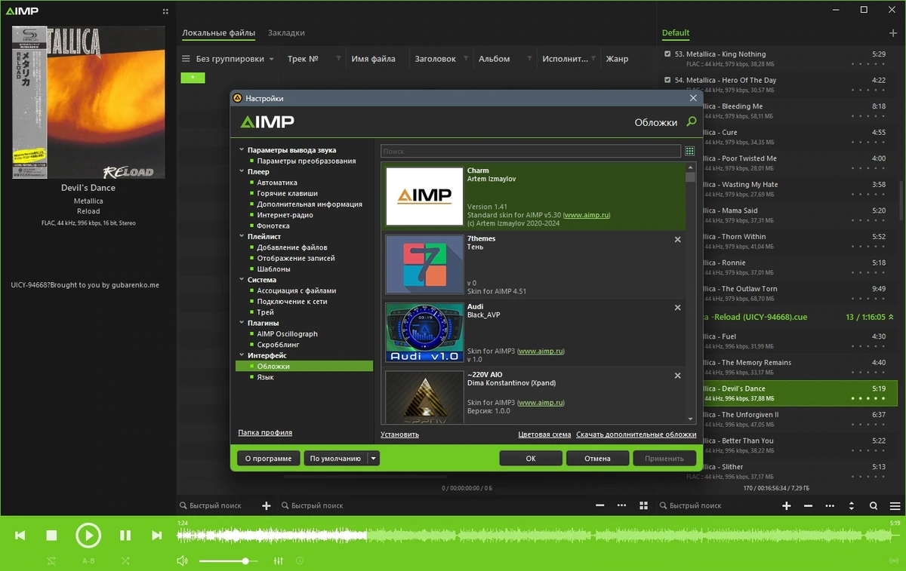Click the plus icon beside left quick search
This screenshot has width=906, height=571.
[266, 505]
